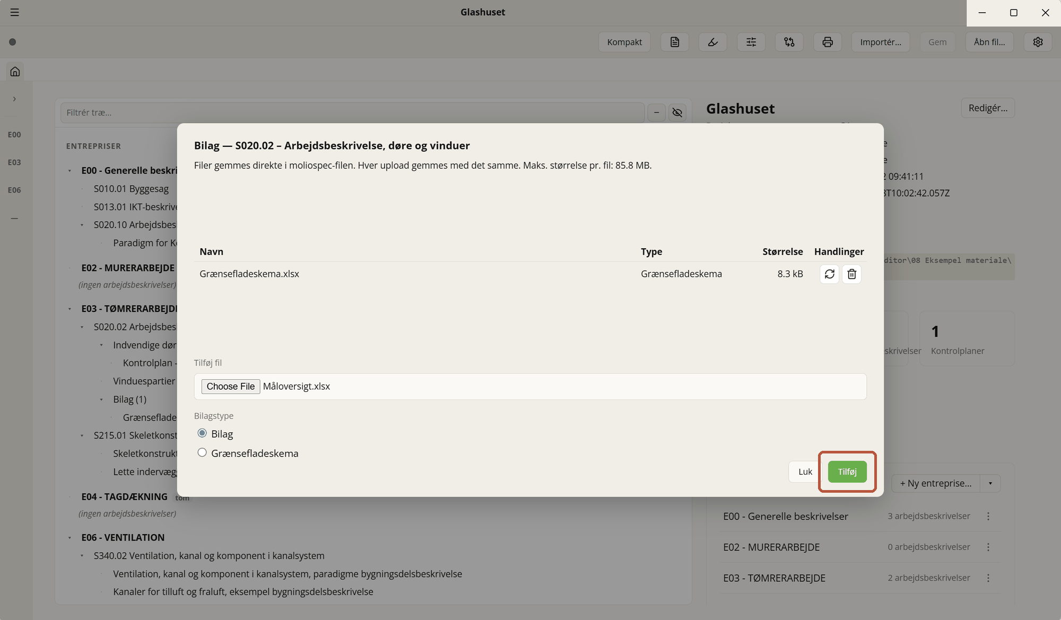
Task: Click the + Ny entreprise... button
Action: (936, 483)
